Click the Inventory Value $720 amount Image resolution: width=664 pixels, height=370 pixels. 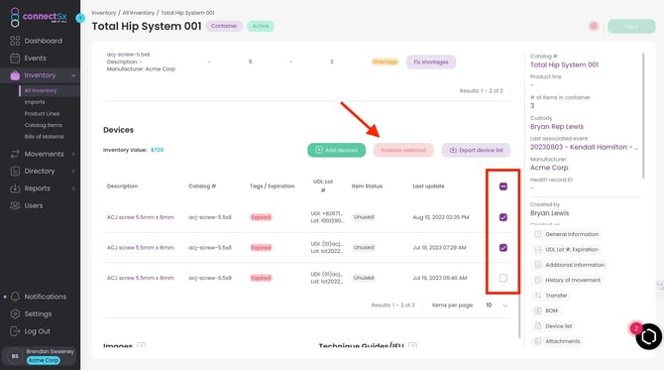pyautogui.click(x=158, y=150)
